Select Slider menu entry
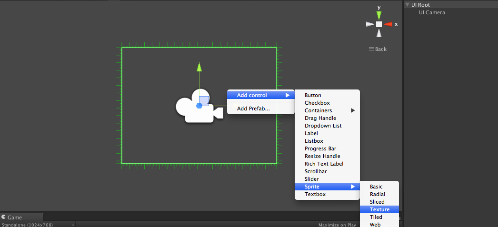This screenshot has width=498, height=227. point(327,179)
